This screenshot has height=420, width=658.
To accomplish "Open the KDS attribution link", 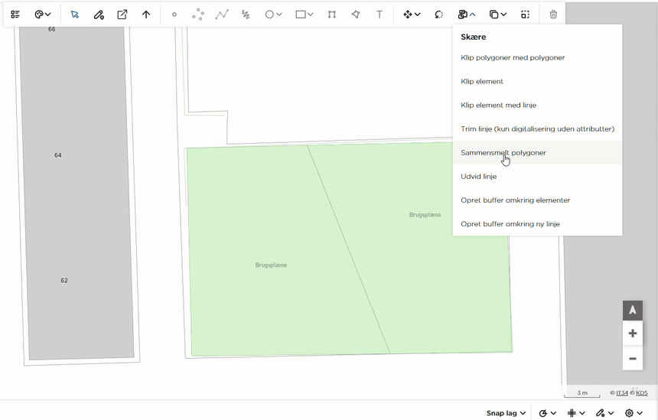I will [642, 393].
